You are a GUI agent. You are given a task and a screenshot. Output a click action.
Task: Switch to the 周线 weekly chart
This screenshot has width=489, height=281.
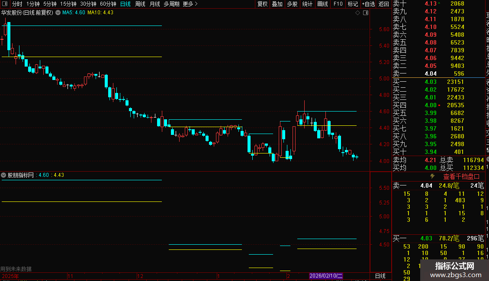tap(140, 4)
